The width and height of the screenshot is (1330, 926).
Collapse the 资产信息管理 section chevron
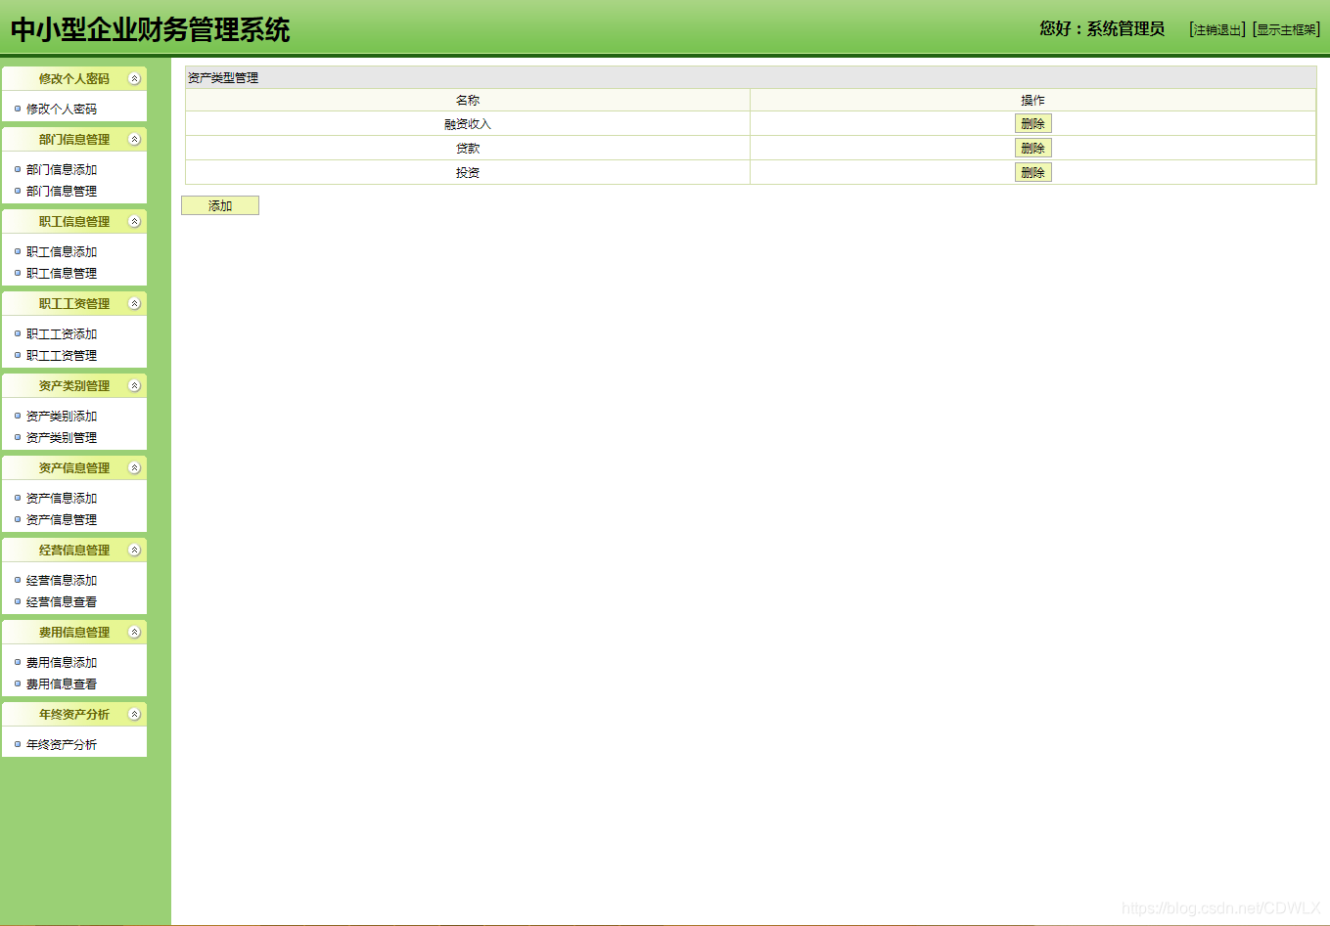tap(135, 468)
